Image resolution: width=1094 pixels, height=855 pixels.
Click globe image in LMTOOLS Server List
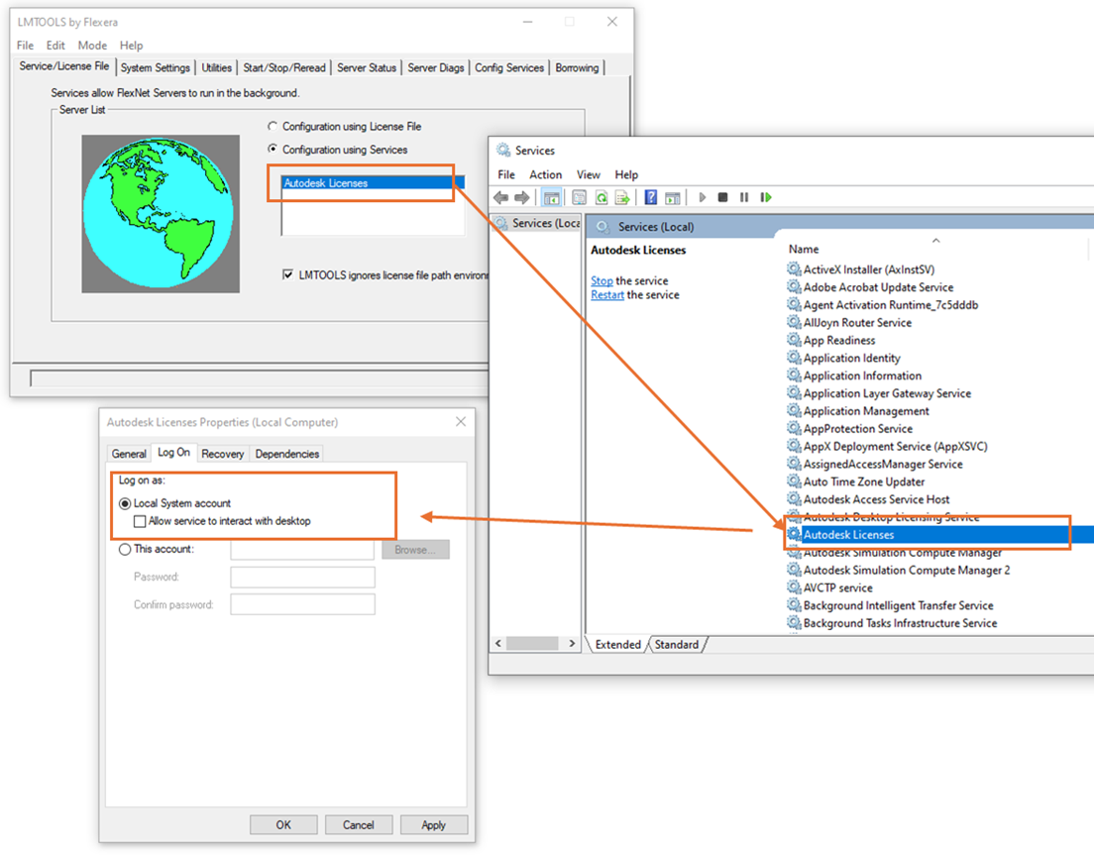click(161, 213)
